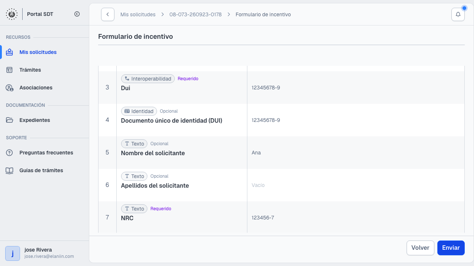Collapse the sidebar with the arrow icon
The height and width of the screenshot is (266, 474).
click(x=77, y=14)
